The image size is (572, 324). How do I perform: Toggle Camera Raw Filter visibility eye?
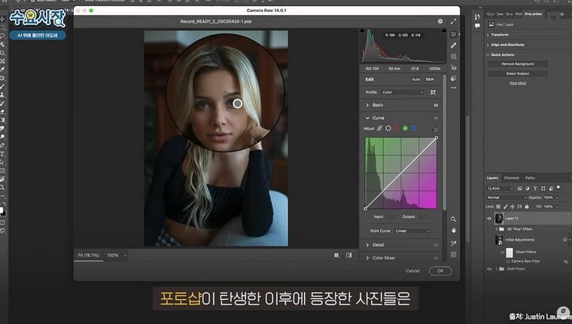[x=508, y=262]
